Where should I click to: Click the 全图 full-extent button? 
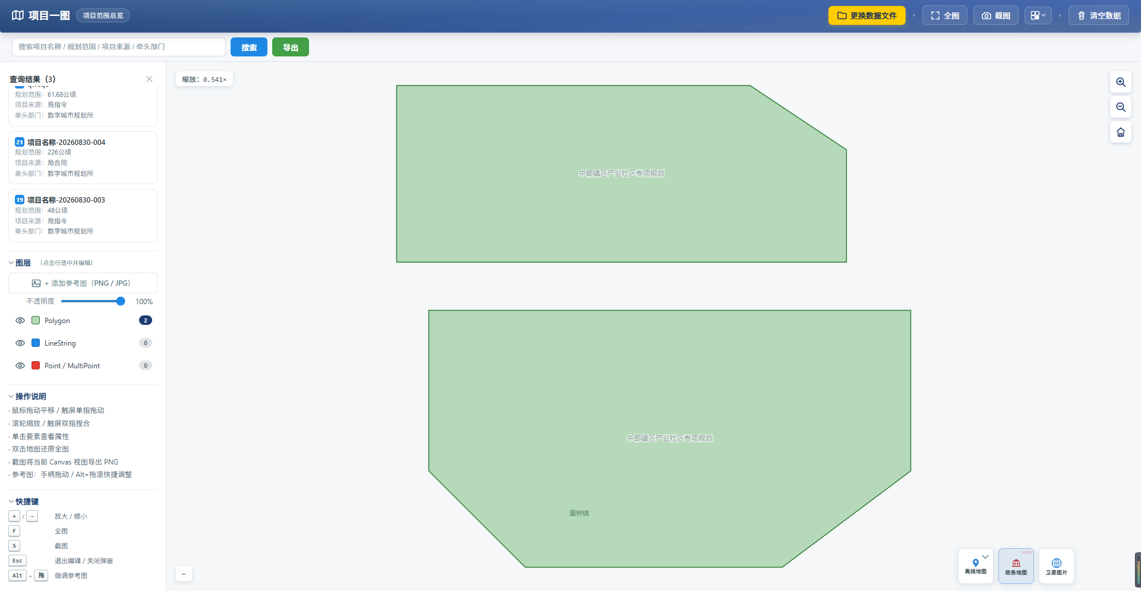pos(945,15)
